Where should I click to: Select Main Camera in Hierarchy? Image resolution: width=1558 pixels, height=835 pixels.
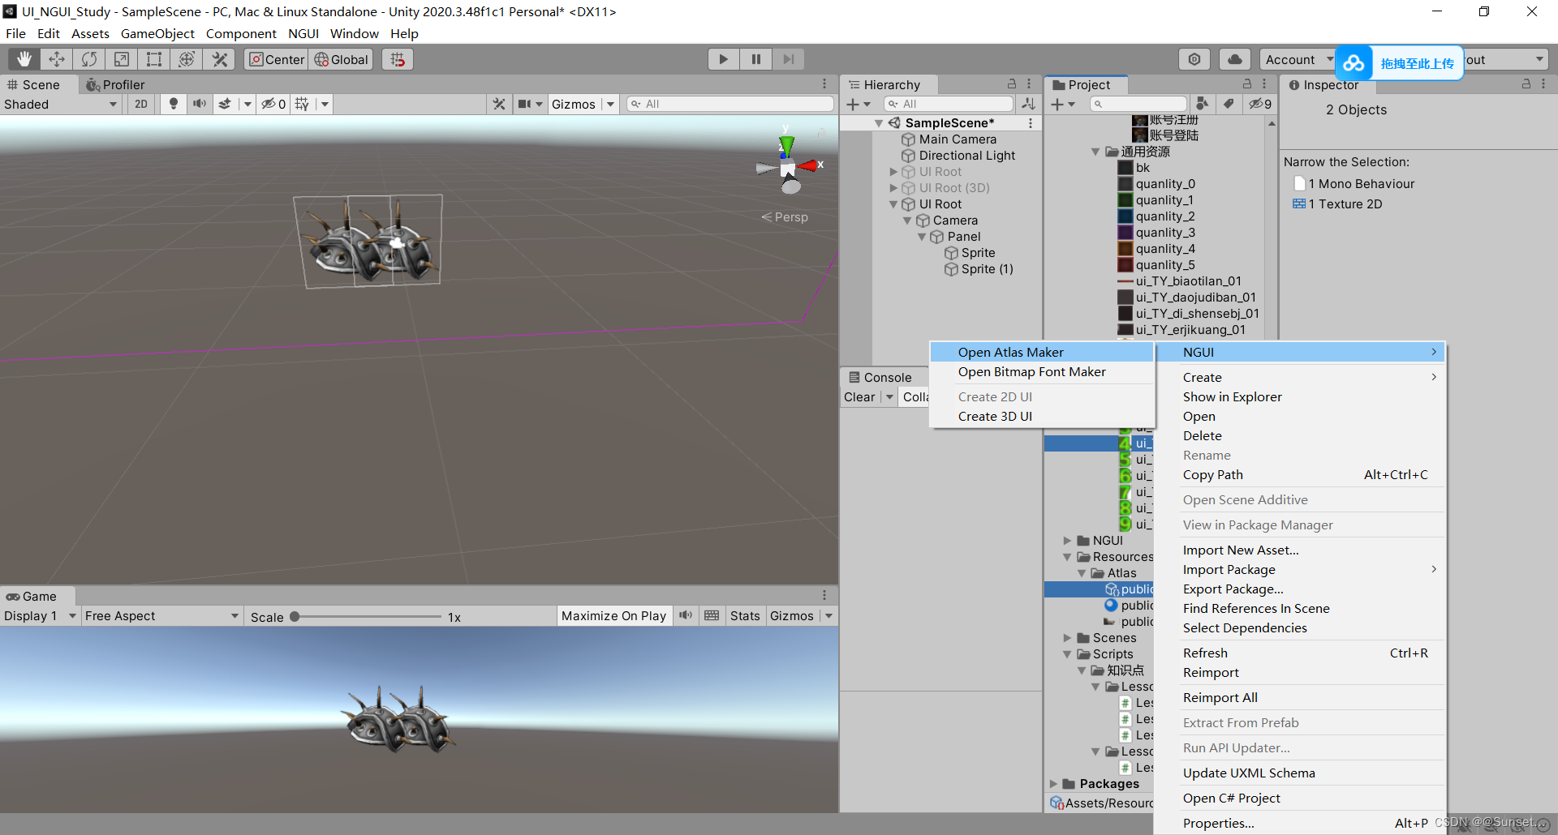coord(958,139)
